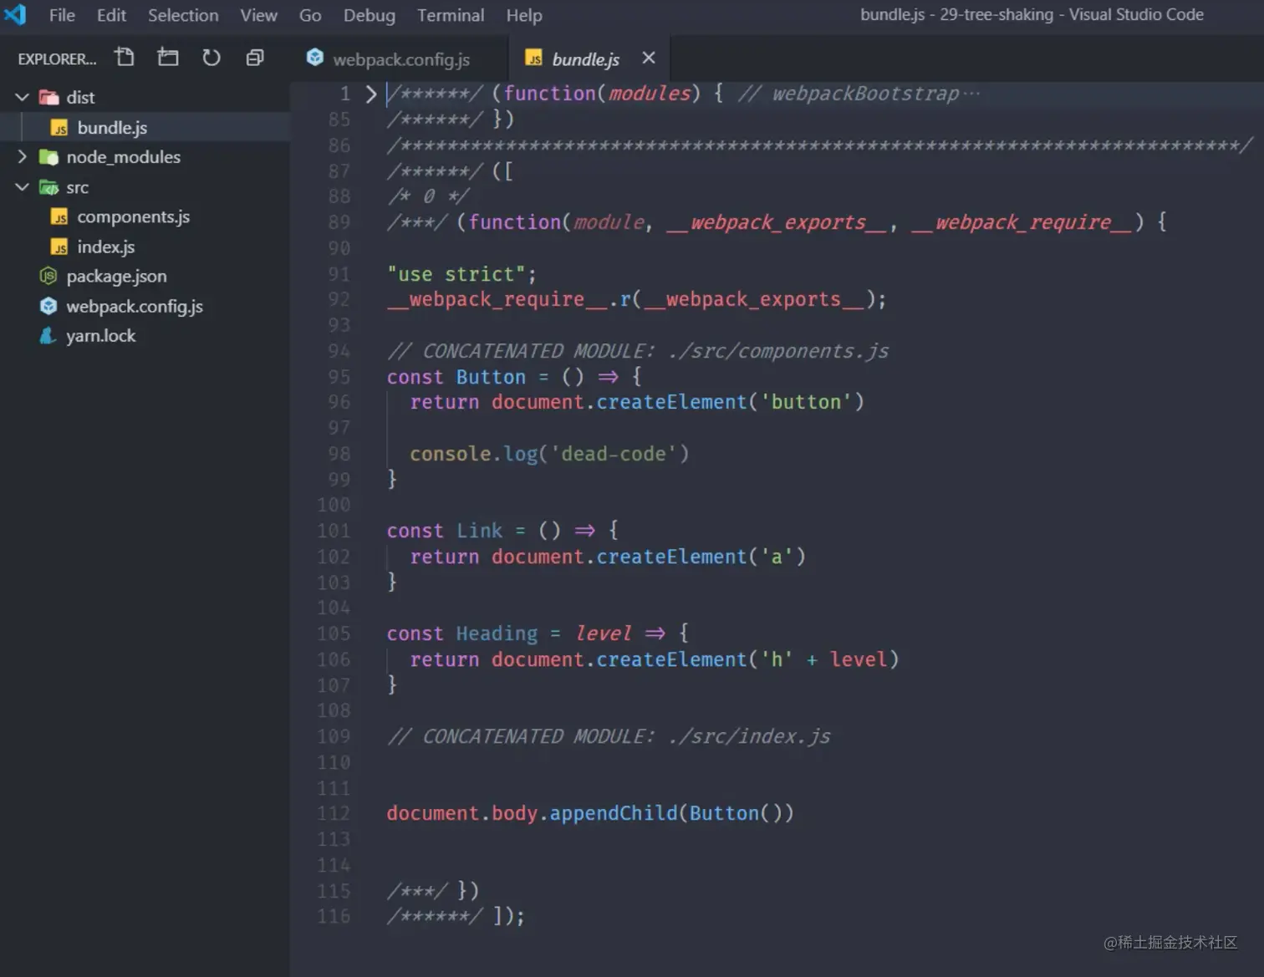This screenshot has width=1264, height=977.
Task: Click the webpackBootstrap comment on line 1
Action: click(849, 93)
